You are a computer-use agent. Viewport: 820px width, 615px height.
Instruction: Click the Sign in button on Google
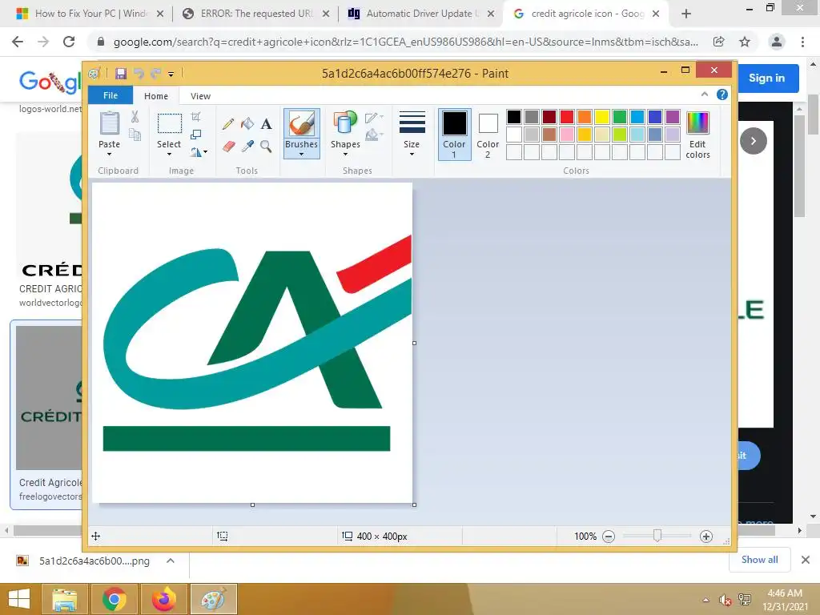point(766,78)
